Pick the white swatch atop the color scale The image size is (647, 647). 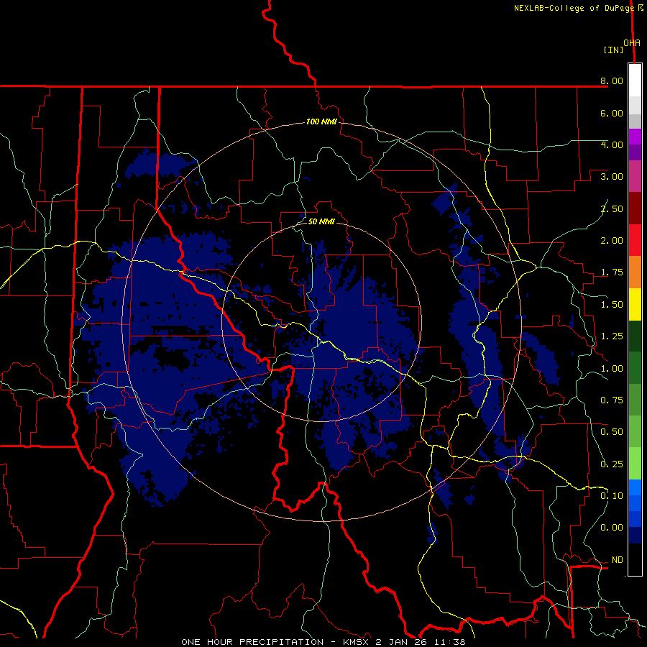[635, 81]
